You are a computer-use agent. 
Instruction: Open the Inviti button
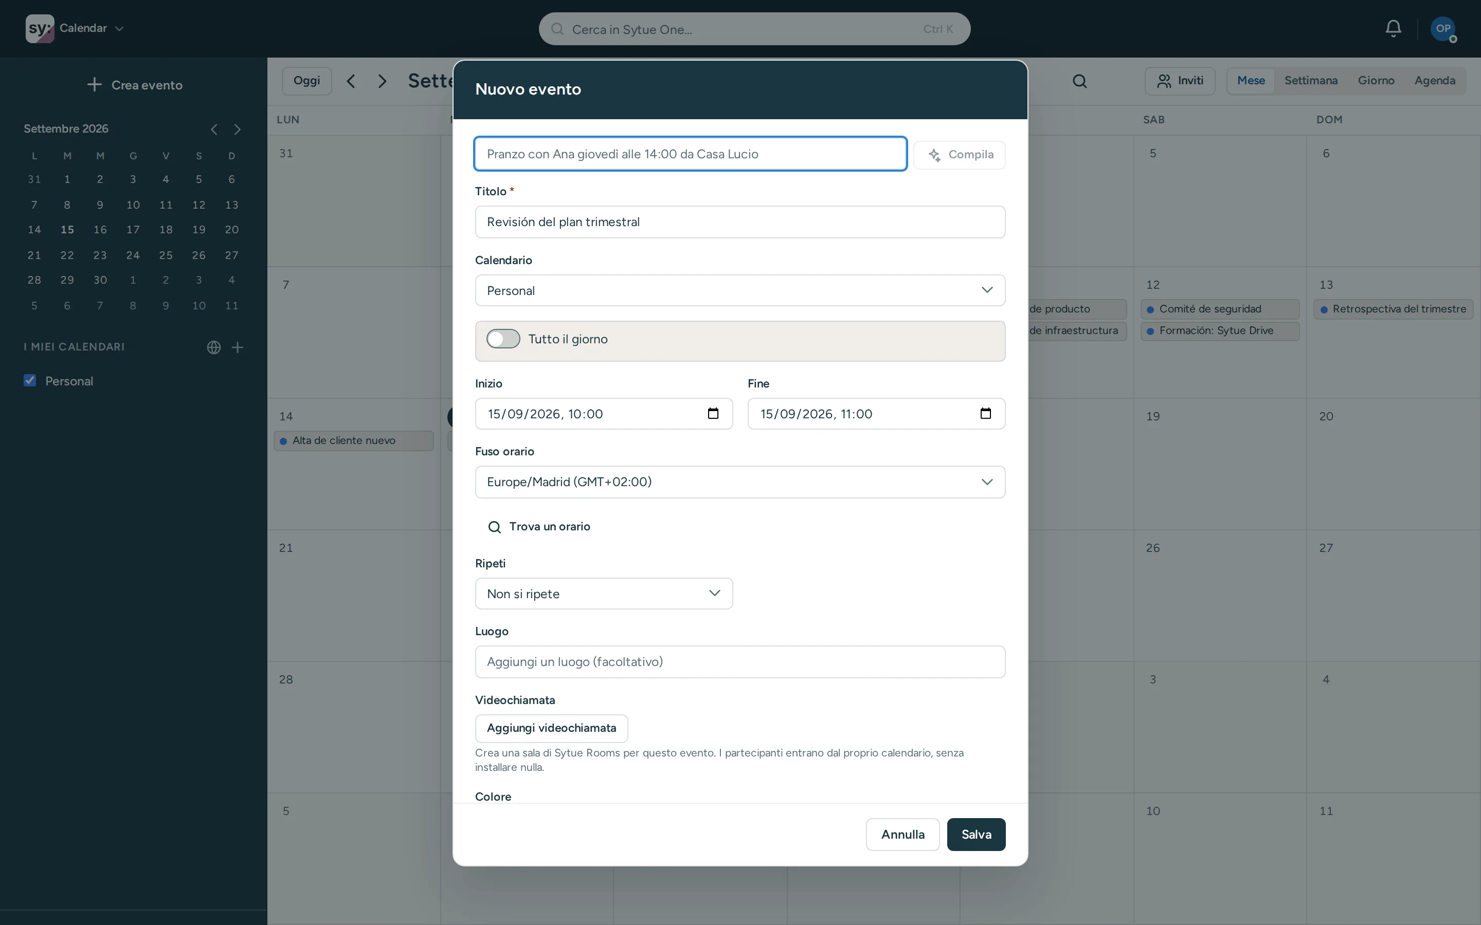[1179, 81]
